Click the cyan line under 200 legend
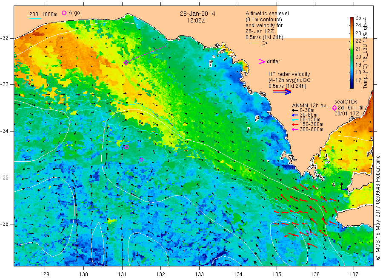 (x=35, y=18)
